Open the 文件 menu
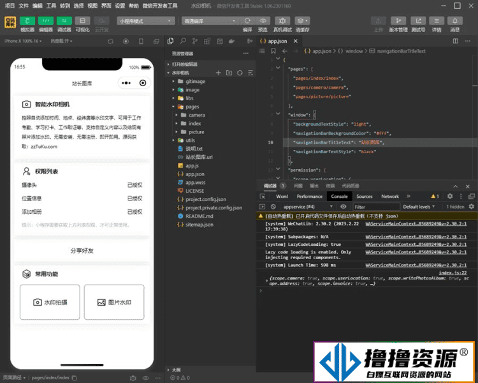 click(24, 6)
